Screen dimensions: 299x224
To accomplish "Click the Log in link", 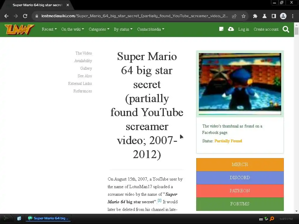I will [x=244, y=29].
